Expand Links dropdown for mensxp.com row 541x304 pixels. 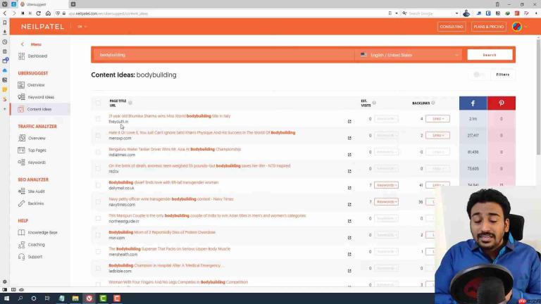pyautogui.click(x=437, y=135)
